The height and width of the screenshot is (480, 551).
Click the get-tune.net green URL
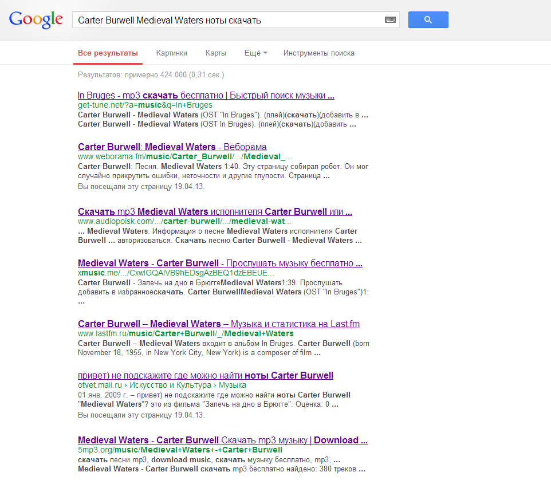[x=145, y=105]
